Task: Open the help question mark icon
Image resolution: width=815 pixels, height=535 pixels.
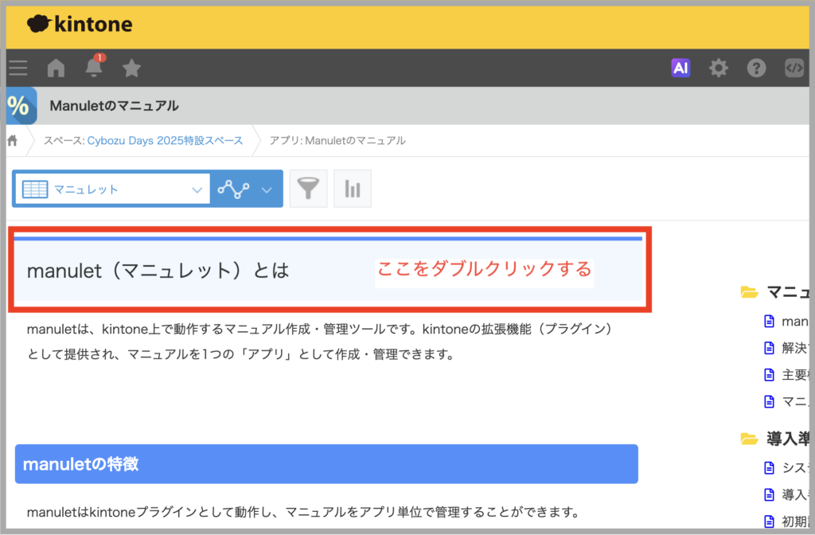Action: pos(756,68)
